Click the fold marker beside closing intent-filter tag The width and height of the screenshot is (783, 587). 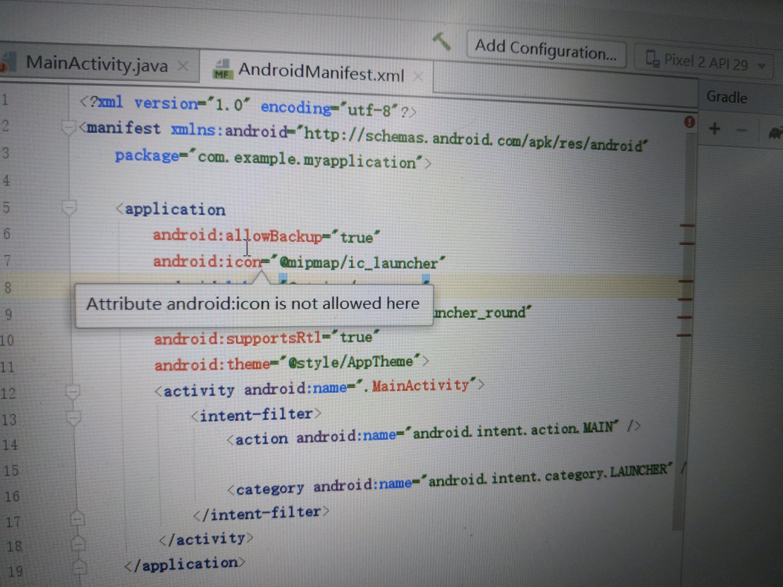tap(77, 518)
